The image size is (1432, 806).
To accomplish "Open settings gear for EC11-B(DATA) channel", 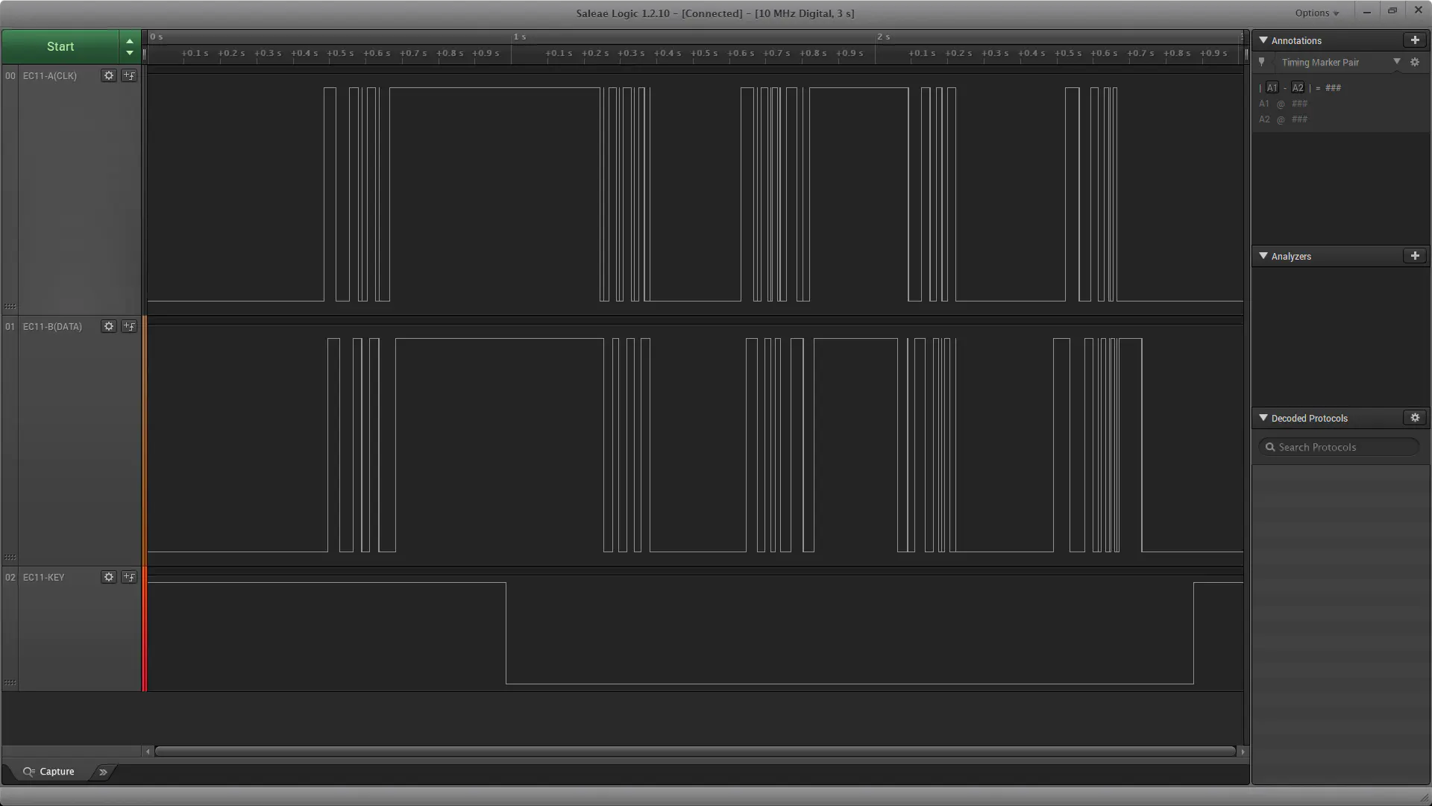I will [109, 326].
